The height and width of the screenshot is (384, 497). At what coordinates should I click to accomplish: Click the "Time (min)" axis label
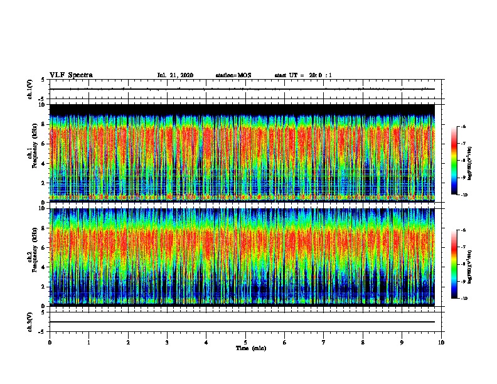251,348
